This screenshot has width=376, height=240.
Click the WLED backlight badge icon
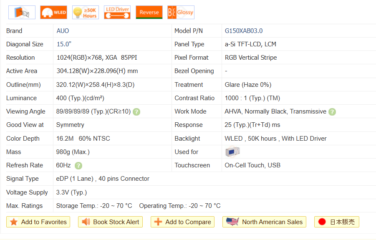point(53,12)
